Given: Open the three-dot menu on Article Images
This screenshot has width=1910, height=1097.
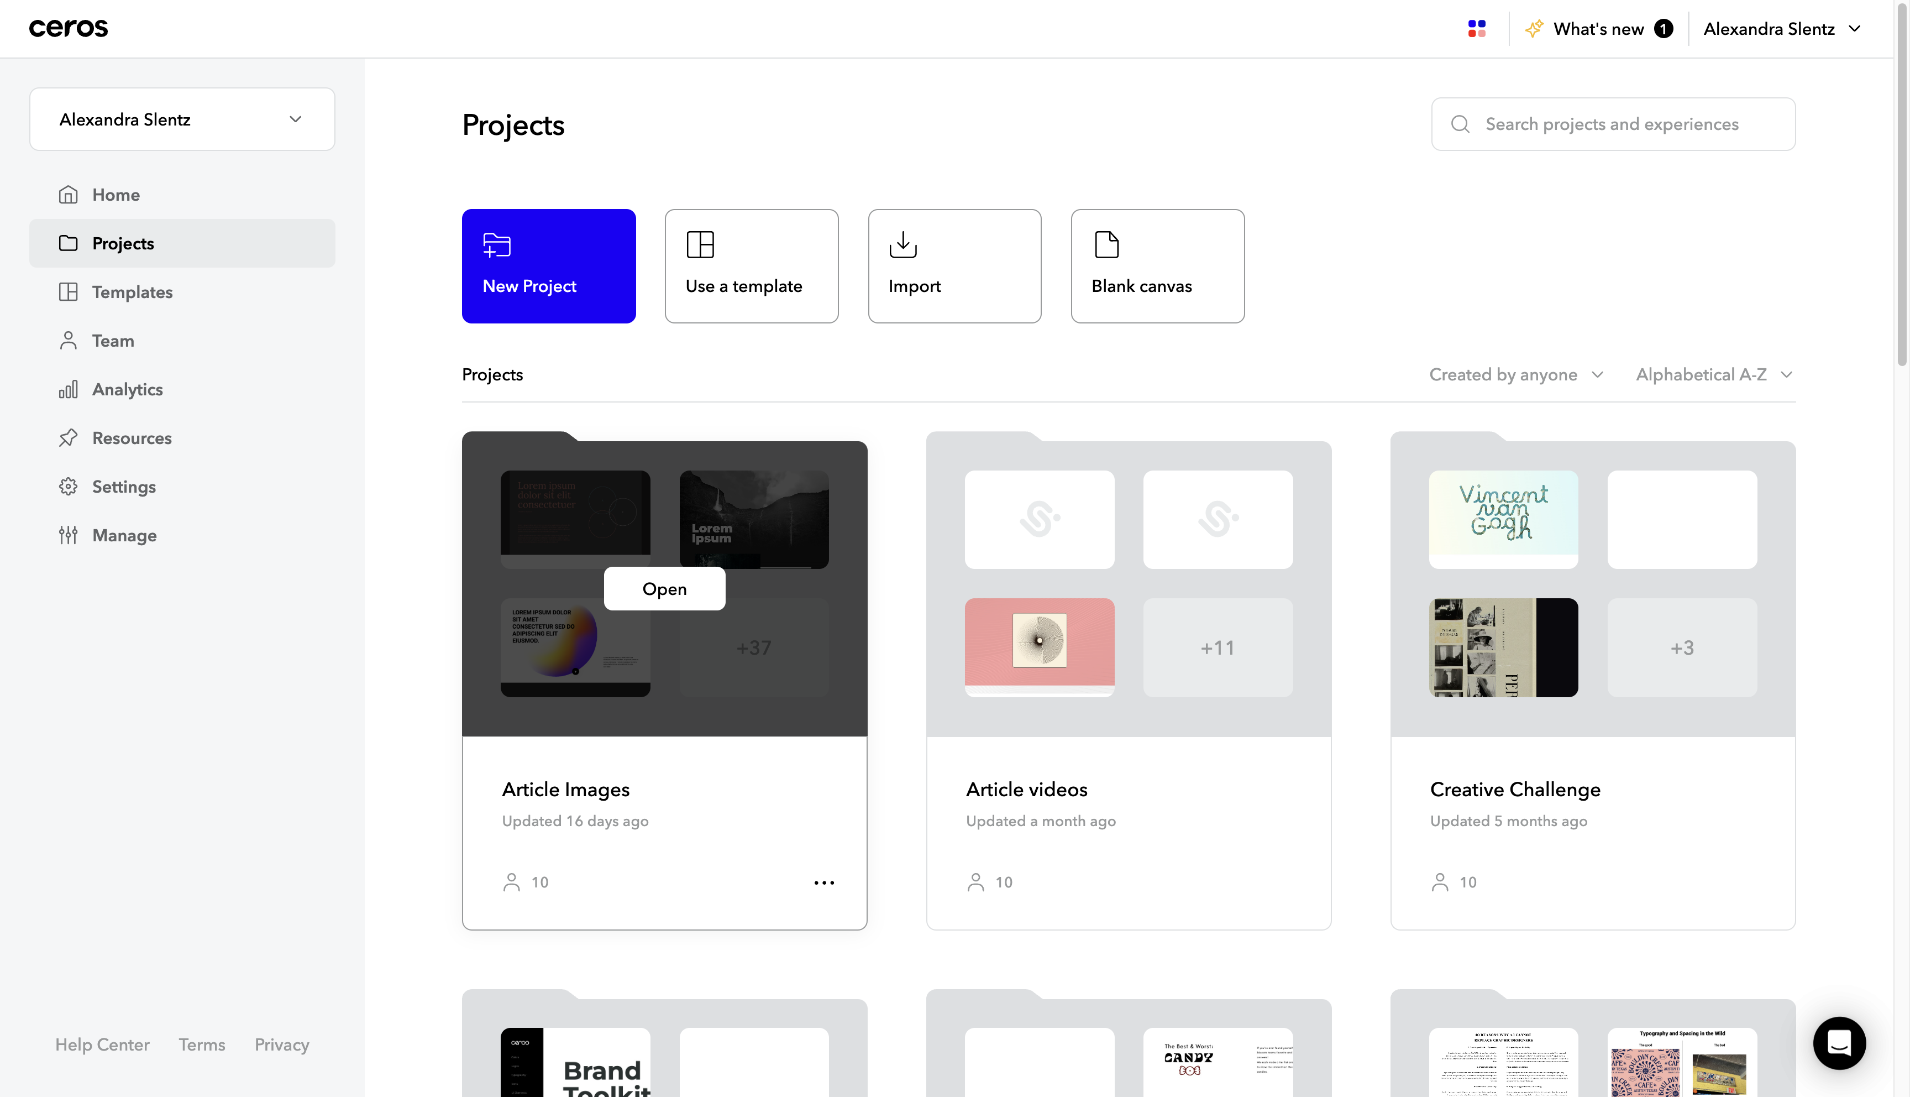Looking at the screenshot, I should [825, 882].
